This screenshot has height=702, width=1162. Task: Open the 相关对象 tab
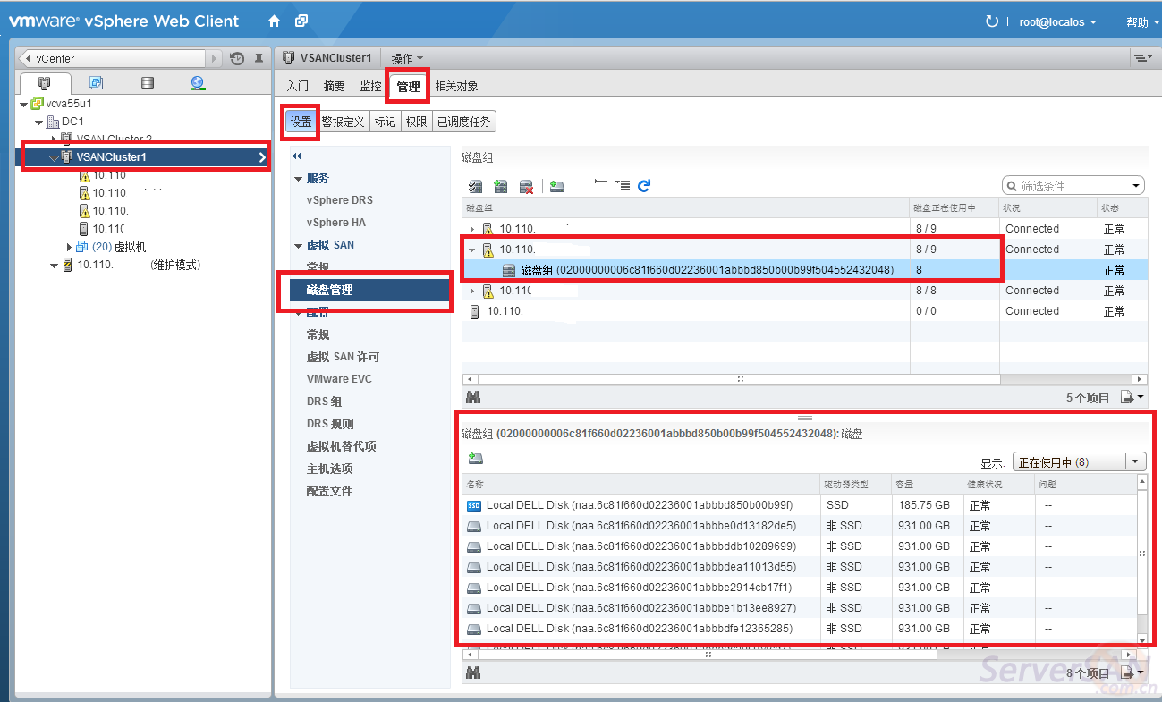(x=456, y=86)
